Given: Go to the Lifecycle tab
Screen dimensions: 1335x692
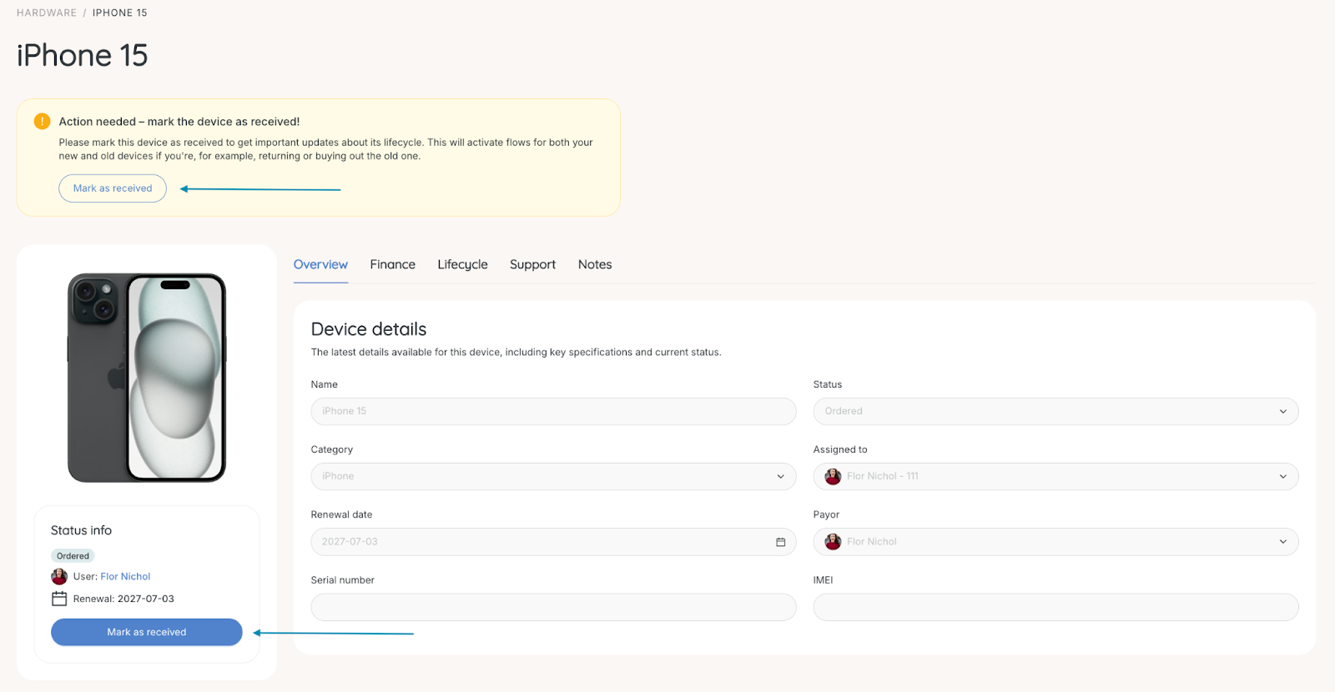Looking at the screenshot, I should [462, 264].
